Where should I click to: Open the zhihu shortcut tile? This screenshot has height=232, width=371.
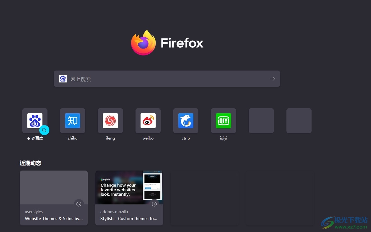[x=72, y=121]
